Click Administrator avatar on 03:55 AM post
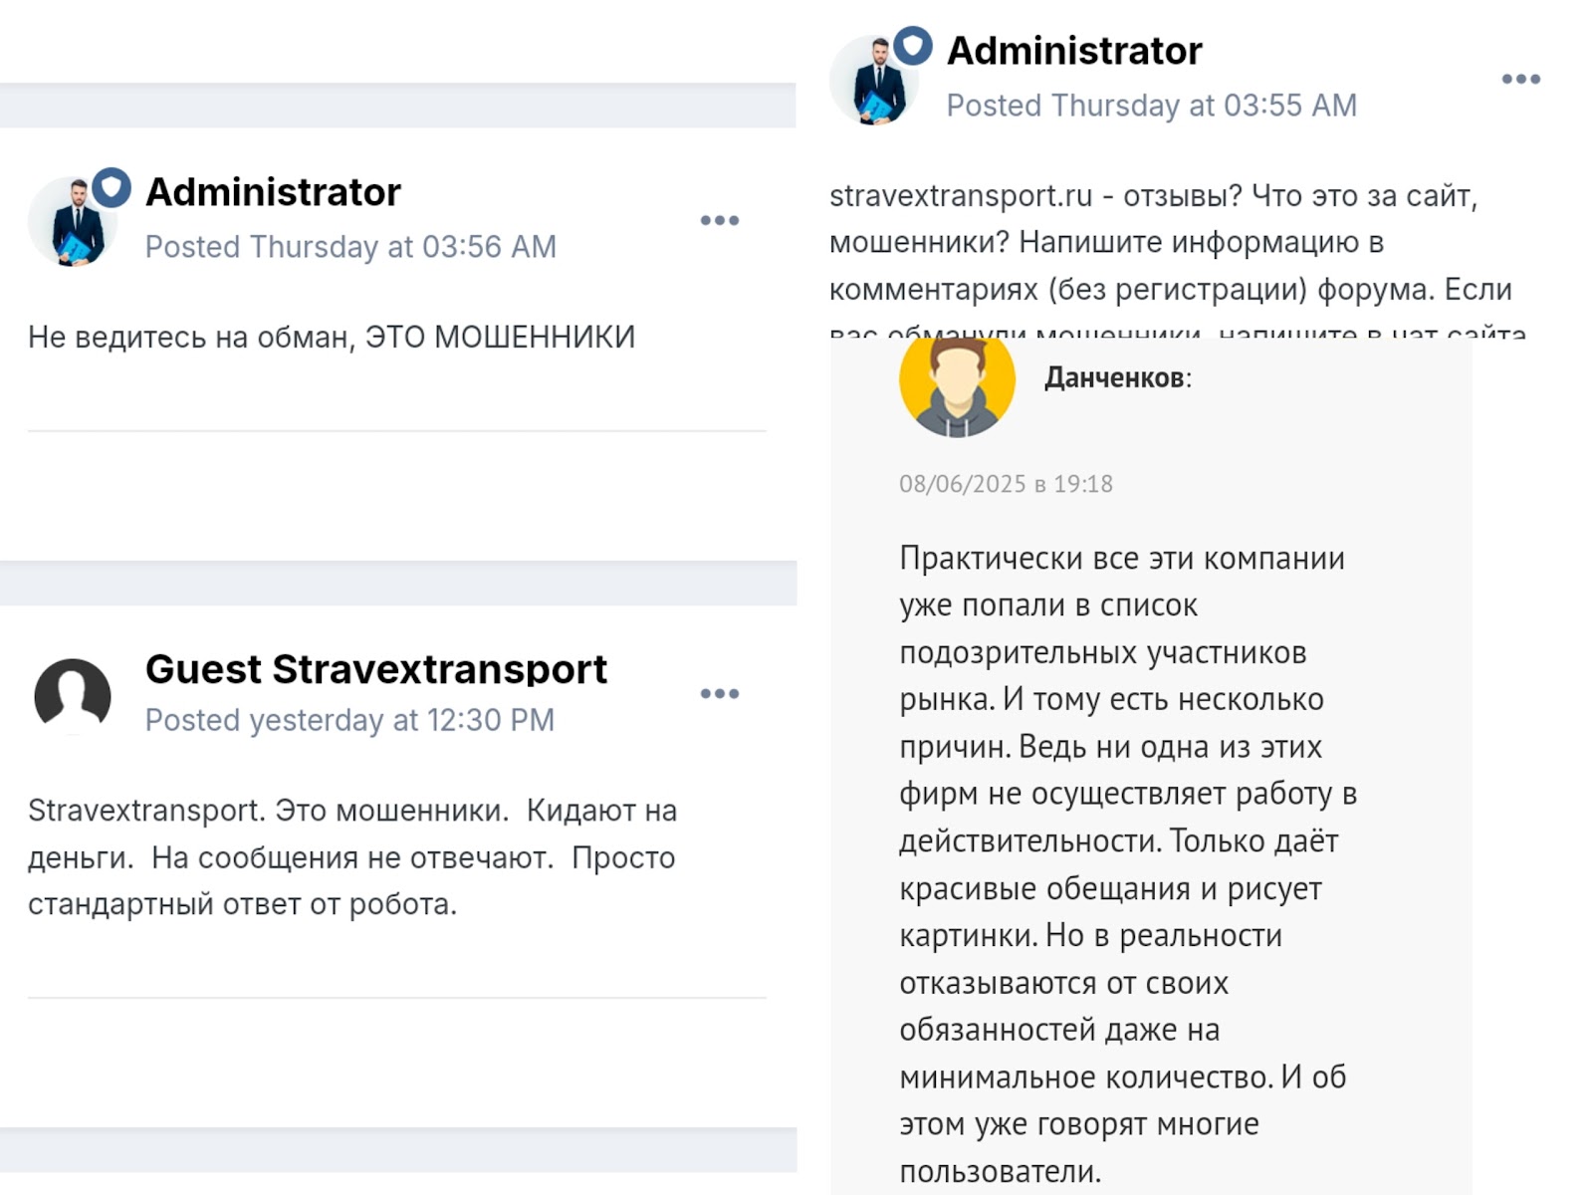Image resolution: width=1593 pixels, height=1195 pixels. pos(873,82)
